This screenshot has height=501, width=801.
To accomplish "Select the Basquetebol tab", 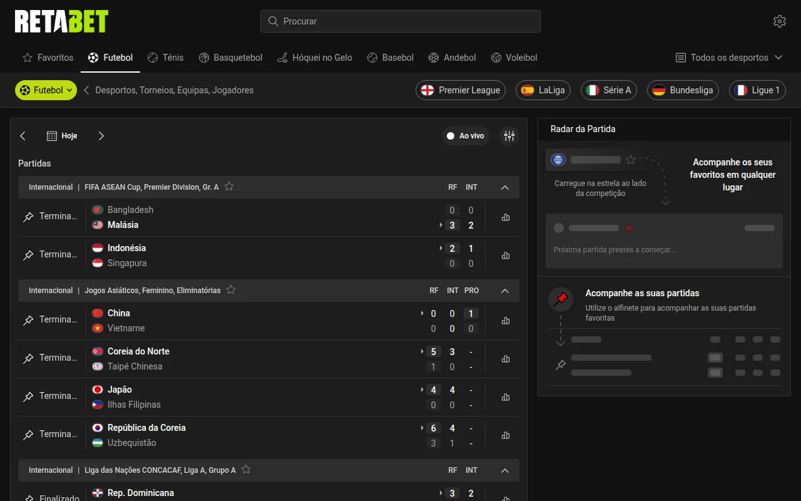I will (x=231, y=58).
